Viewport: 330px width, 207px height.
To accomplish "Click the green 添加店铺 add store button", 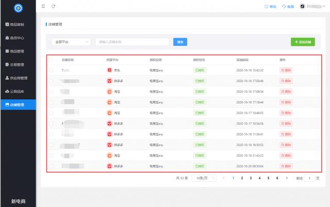I will click(303, 42).
